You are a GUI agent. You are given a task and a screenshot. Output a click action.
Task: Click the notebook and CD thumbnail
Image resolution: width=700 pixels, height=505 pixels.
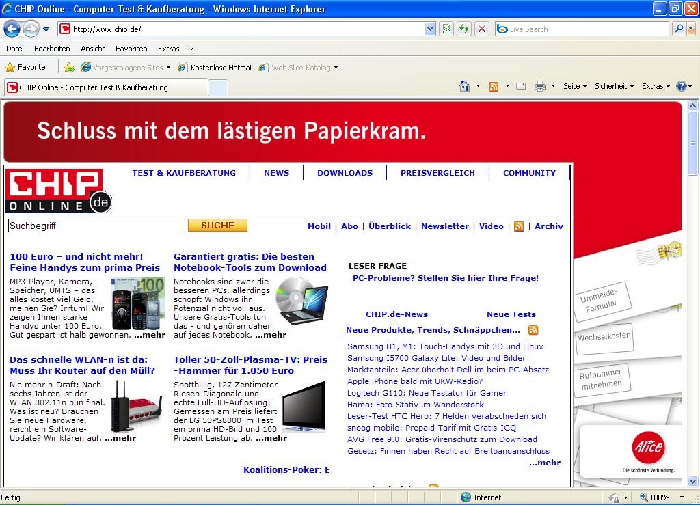coord(301,301)
